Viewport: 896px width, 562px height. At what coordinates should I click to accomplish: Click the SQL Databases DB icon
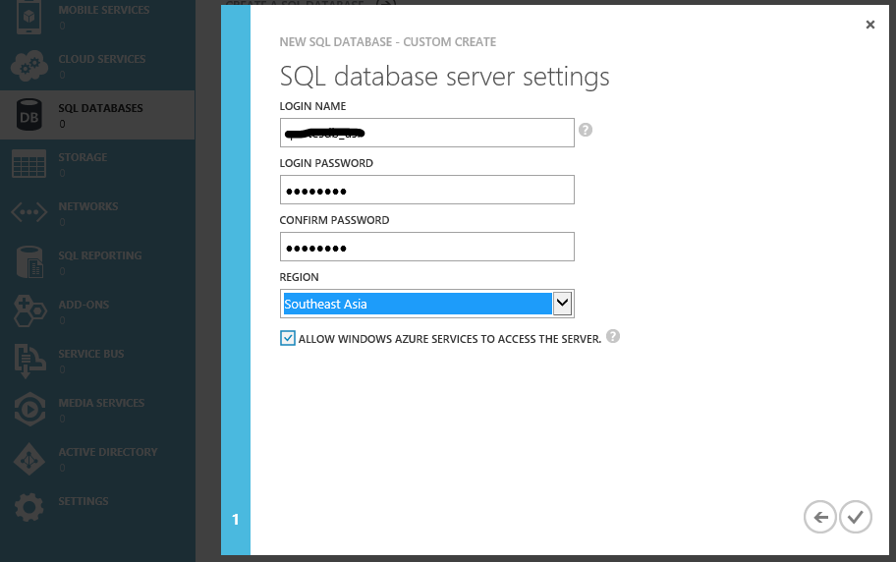[x=29, y=115]
